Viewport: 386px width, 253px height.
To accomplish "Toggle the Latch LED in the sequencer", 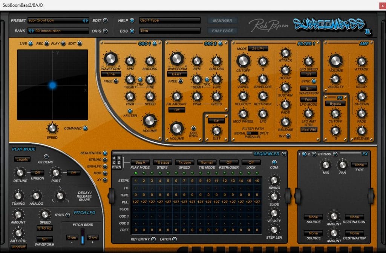I will [175, 239].
